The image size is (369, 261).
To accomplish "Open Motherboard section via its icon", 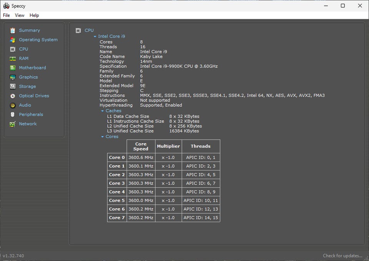I will (x=13, y=68).
